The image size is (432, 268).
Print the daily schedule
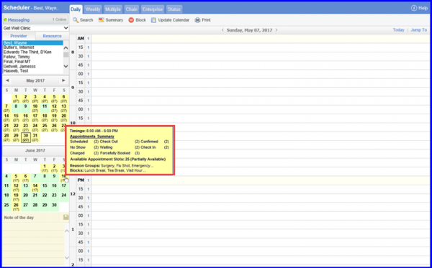click(x=202, y=20)
